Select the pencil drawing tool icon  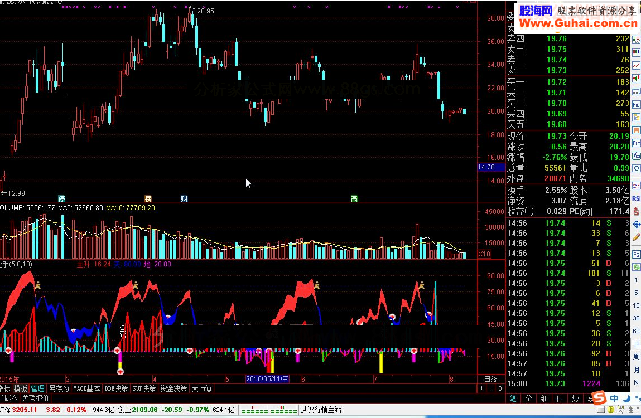(x=636, y=237)
